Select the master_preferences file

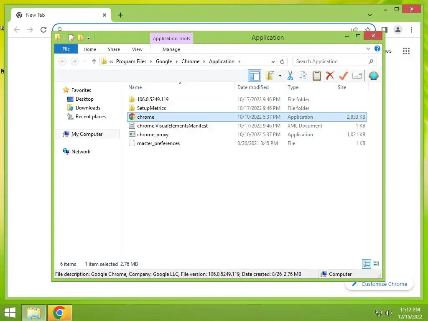(x=247, y=143)
